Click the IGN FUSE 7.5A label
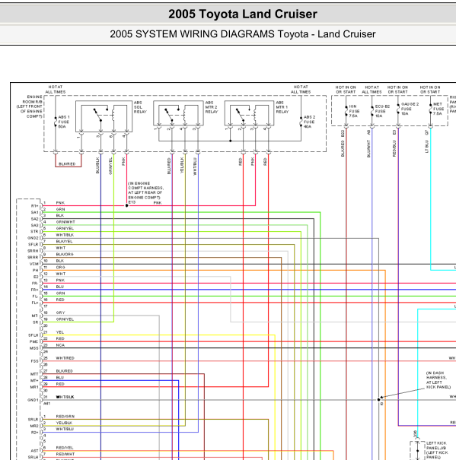The height and width of the screenshot is (460, 456). 353,111
